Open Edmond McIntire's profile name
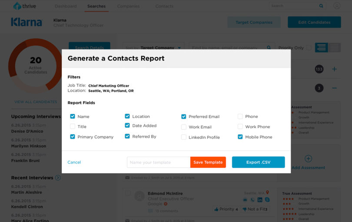This screenshot has height=222, width=352. tap(165, 193)
